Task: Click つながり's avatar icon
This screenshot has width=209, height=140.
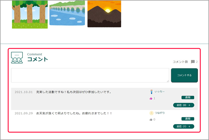Action: 151,113
